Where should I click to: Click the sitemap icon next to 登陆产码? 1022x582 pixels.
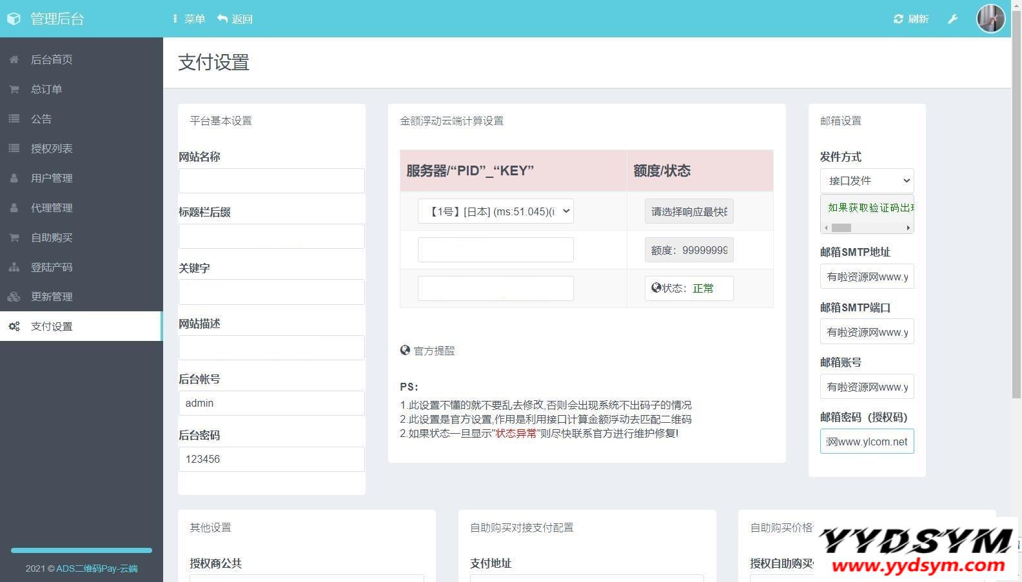click(x=14, y=267)
